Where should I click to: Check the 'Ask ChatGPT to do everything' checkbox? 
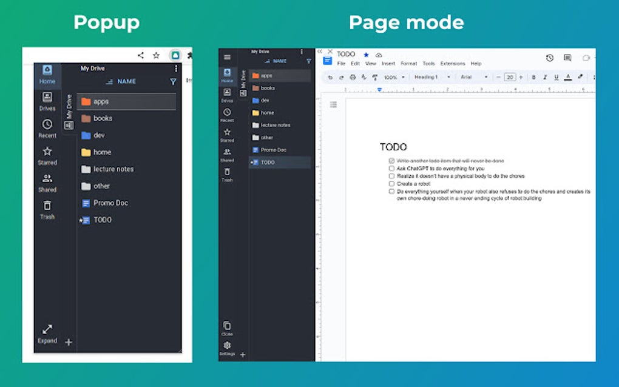(x=391, y=167)
